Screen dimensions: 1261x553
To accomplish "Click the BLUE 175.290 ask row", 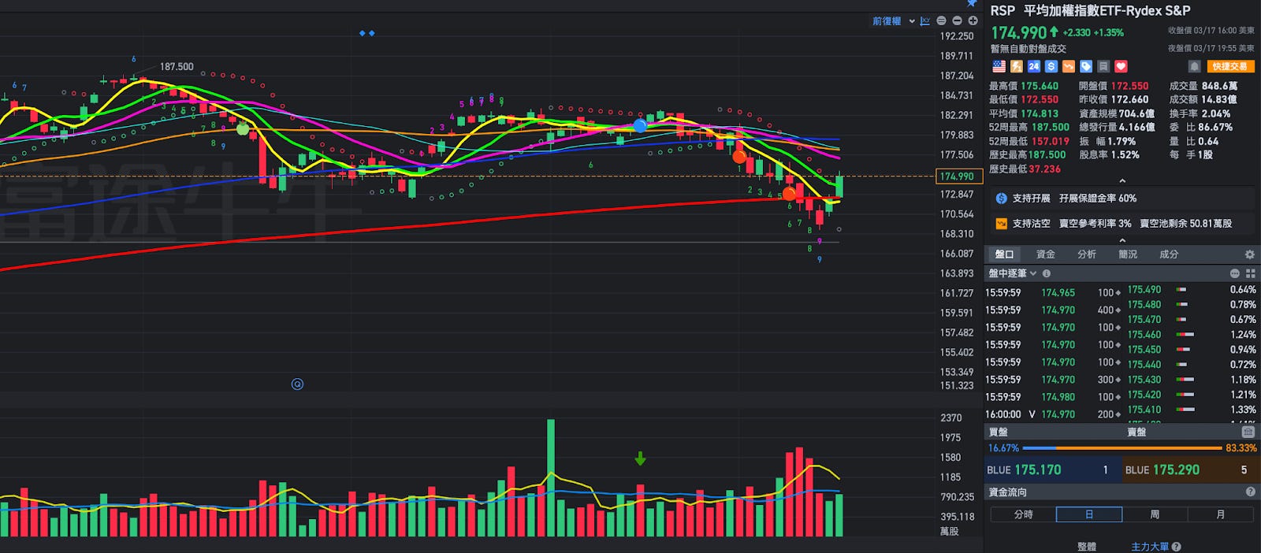I will click(1191, 470).
